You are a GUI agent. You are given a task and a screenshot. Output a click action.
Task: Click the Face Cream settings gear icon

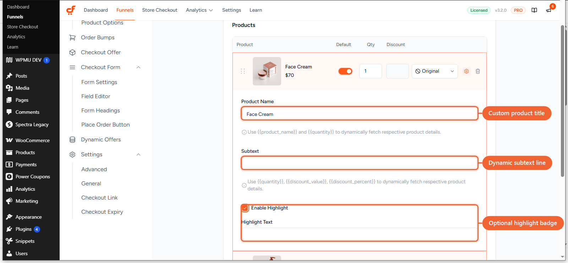[x=466, y=71]
